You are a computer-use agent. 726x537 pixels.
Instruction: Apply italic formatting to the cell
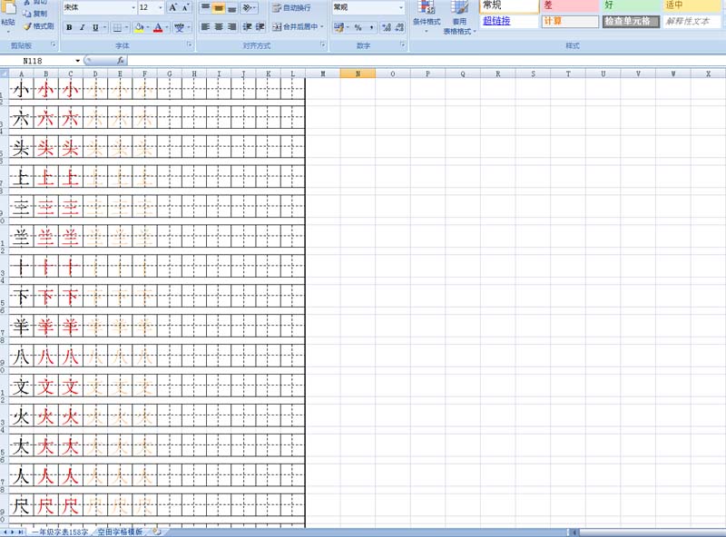(82, 27)
